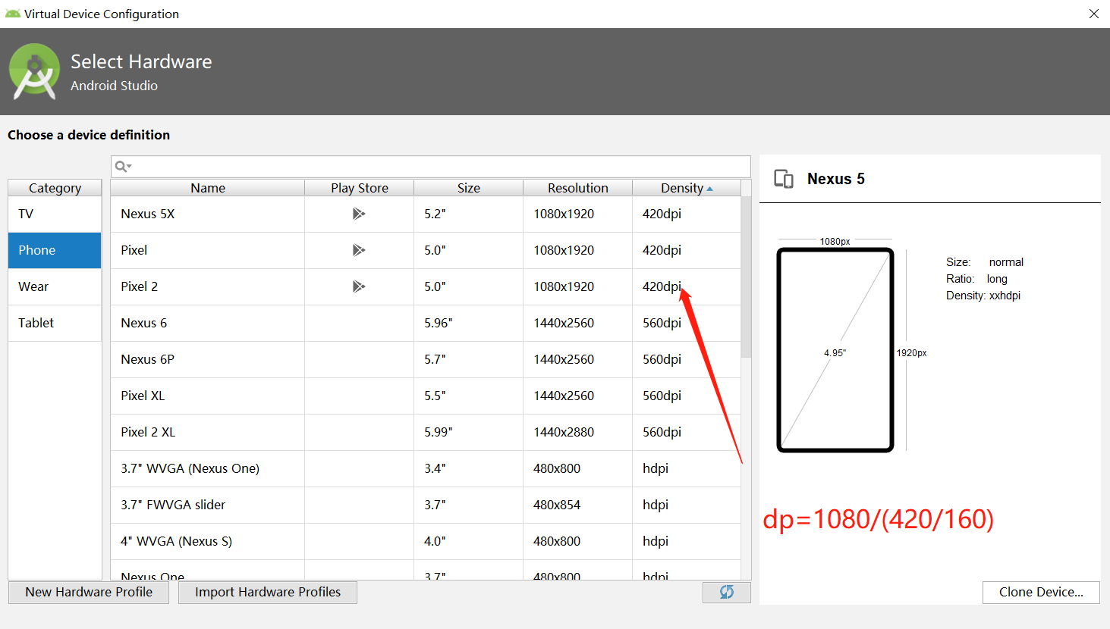This screenshot has height=629, width=1110.
Task: Click the Choose a device definition heading
Action: 89,135
